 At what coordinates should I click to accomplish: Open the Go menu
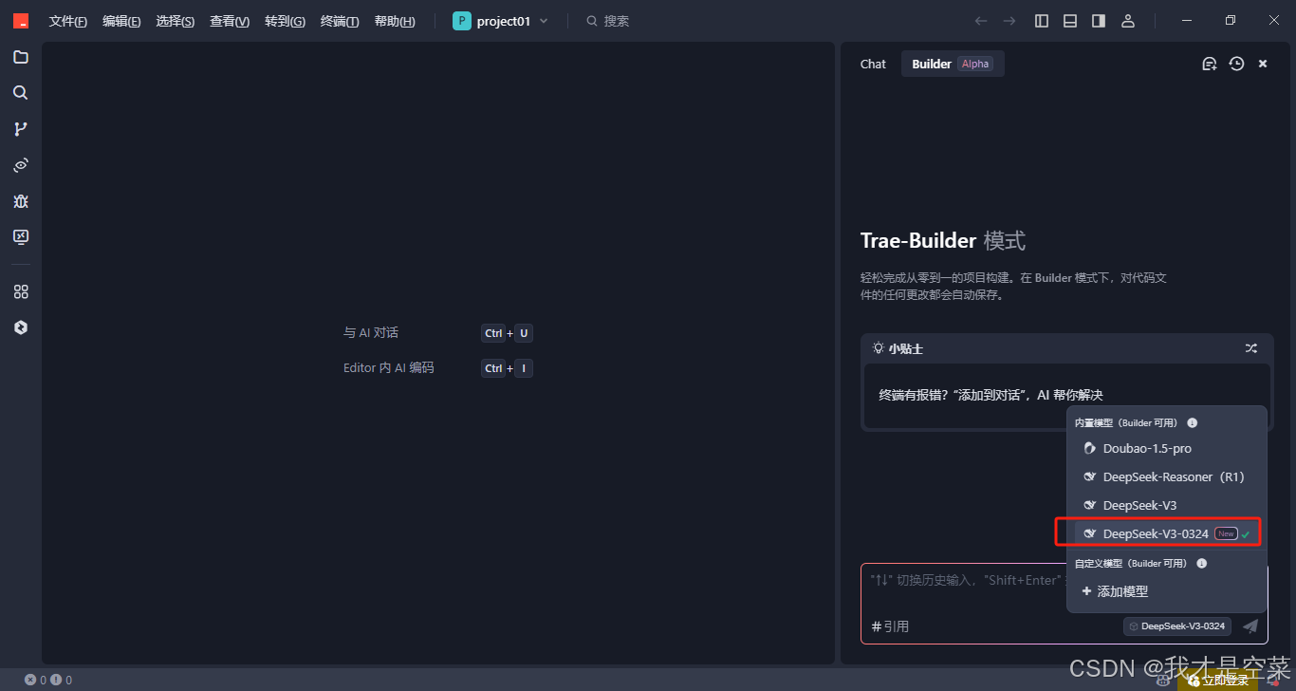[285, 21]
